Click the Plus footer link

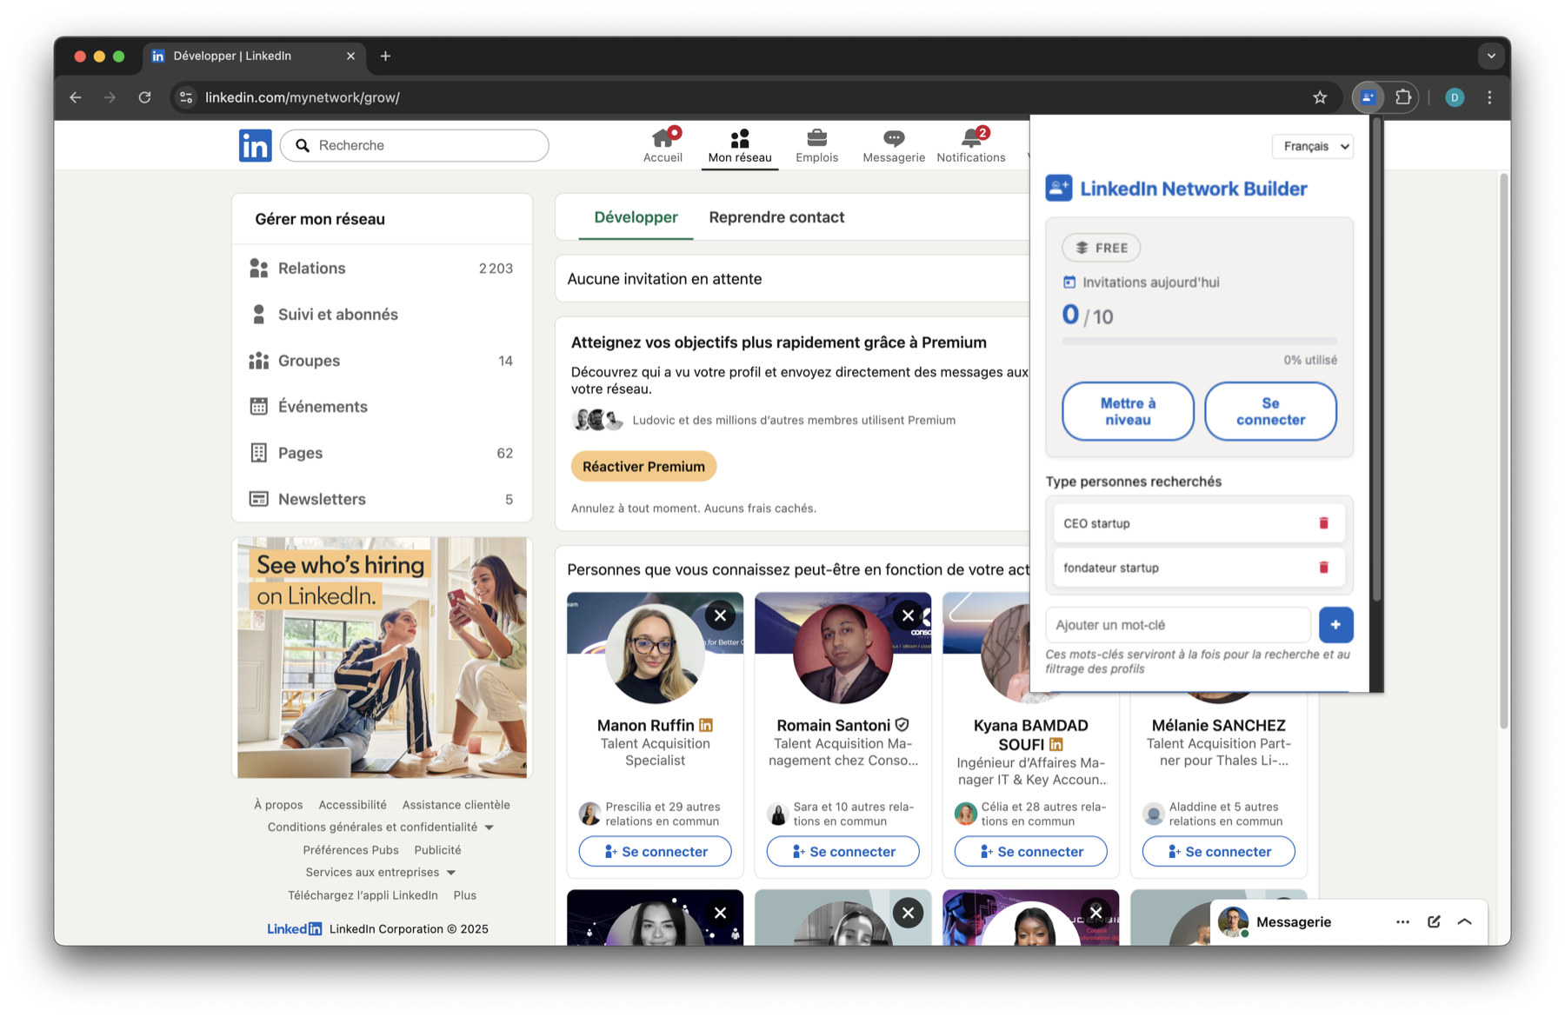(x=464, y=895)
